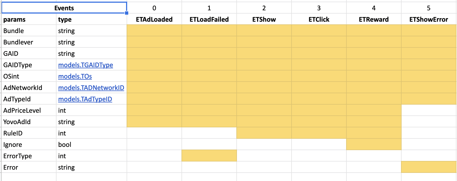457x181 pixels.
Task: Click the params header cell
Action: pos(29,20)
